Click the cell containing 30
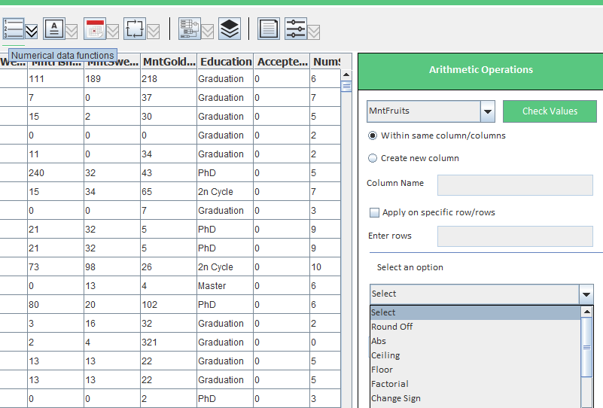This screenshot has height=408, width=603. coord(169,117)
